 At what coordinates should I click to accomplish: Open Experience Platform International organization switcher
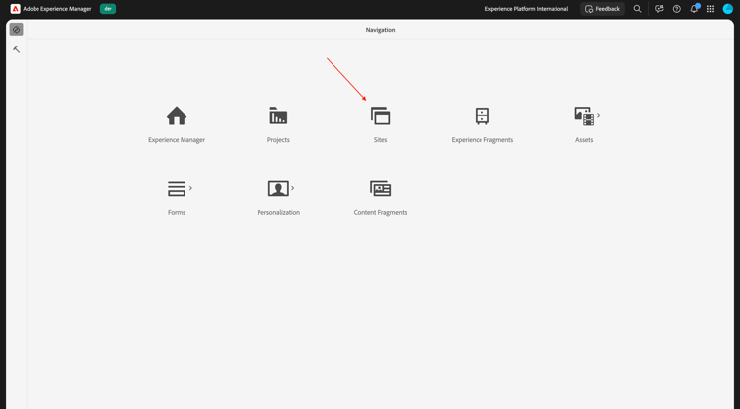tap(527, 9)
